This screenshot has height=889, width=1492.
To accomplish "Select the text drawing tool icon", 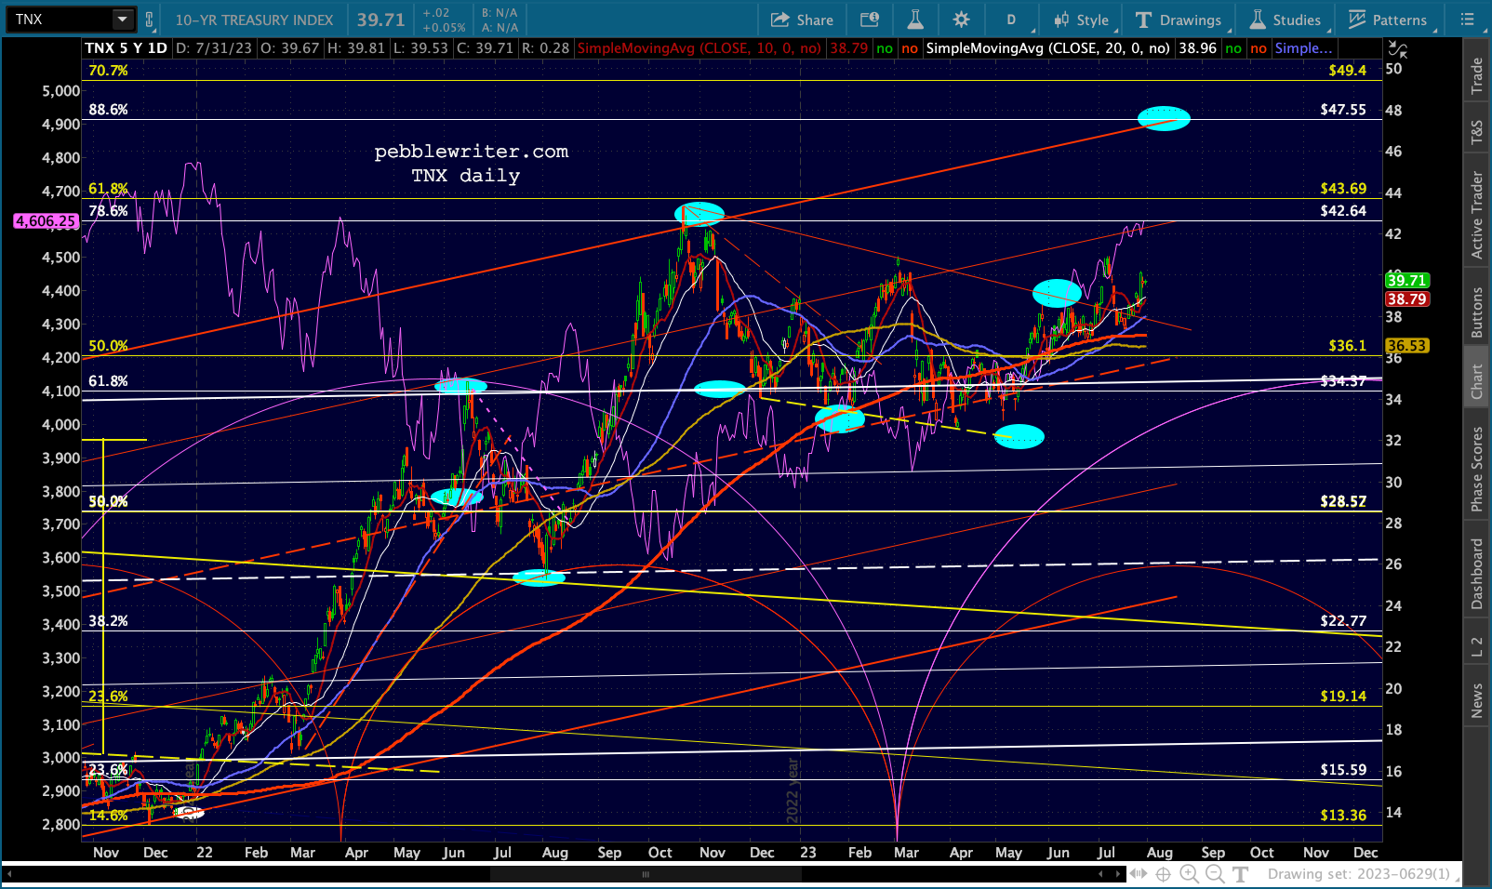I will [x=1241, y=874].
